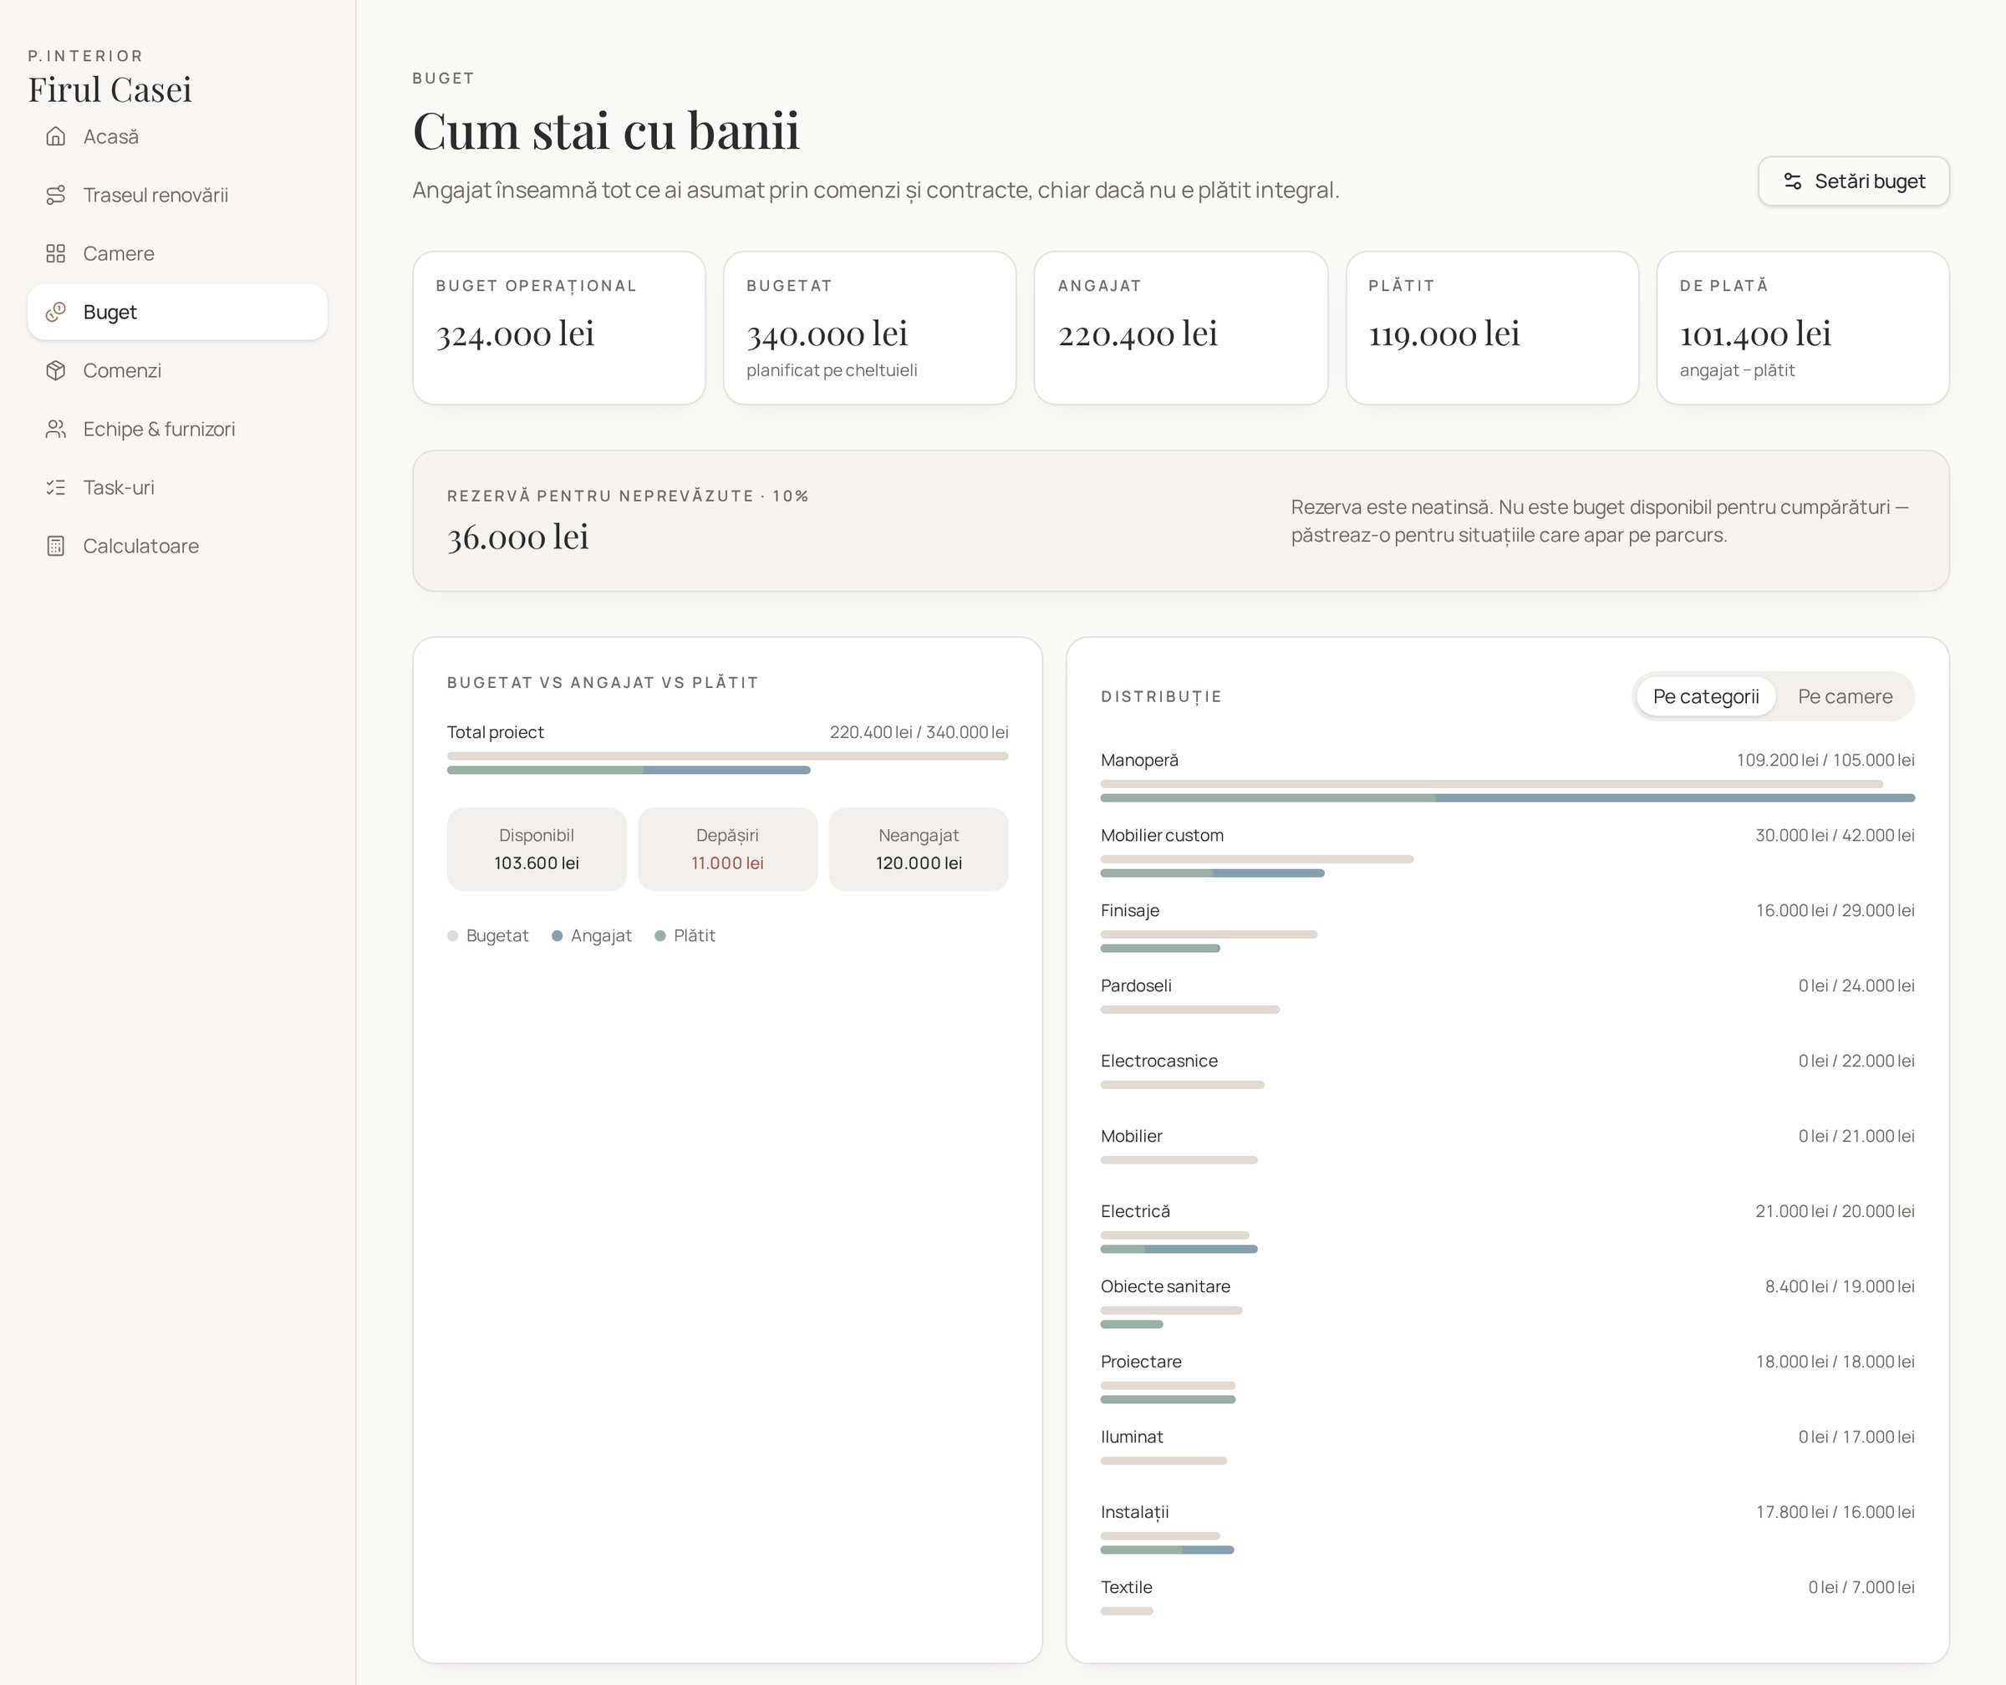
Task: Open the Comenzi section
Action: tap(178, 370)
